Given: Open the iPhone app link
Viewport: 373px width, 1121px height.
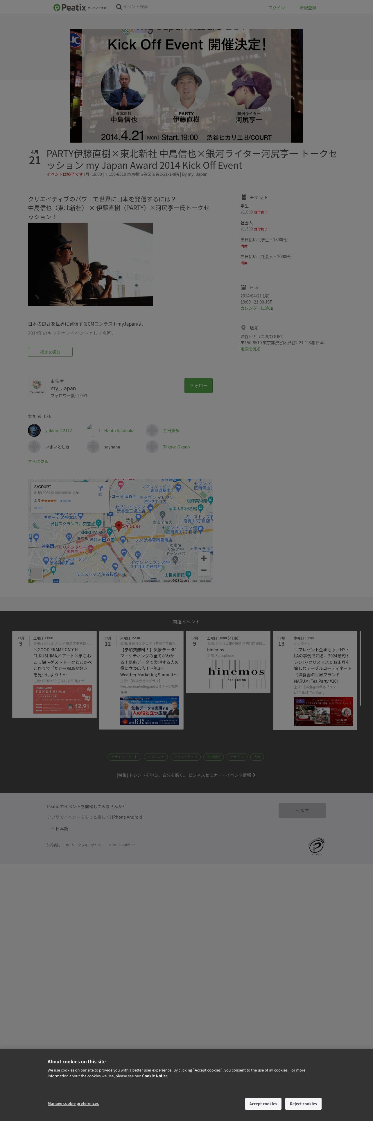Looking at the screenshot, I should (x=119, y=817).
